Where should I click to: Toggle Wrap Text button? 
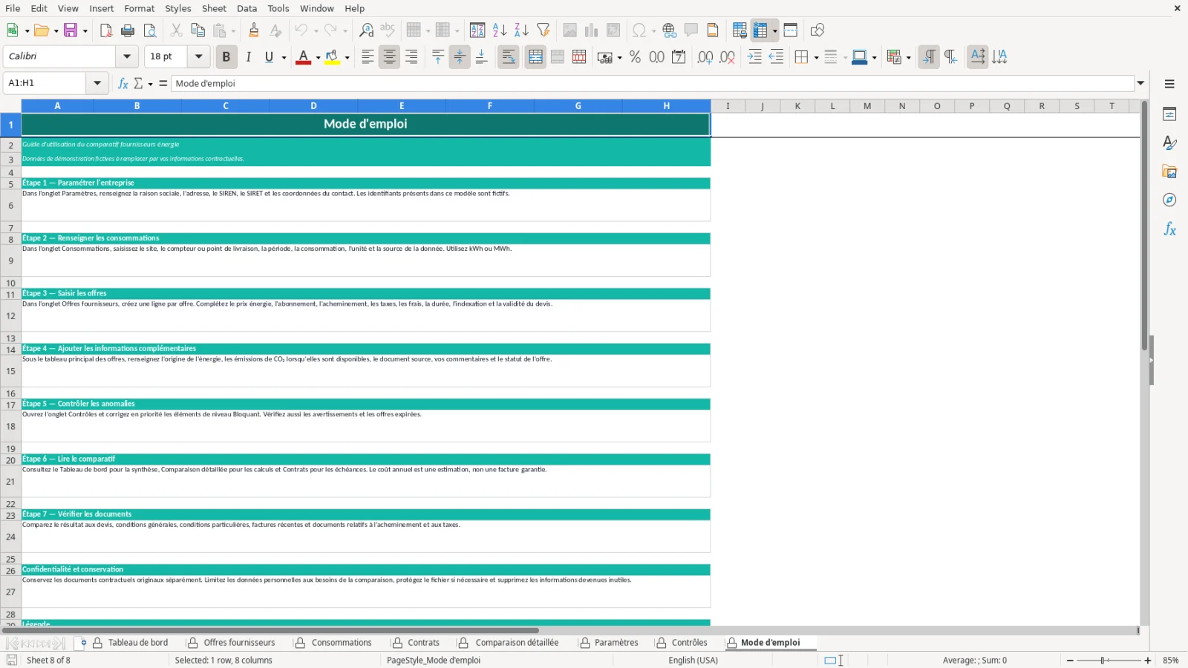(x=509, y=57)
